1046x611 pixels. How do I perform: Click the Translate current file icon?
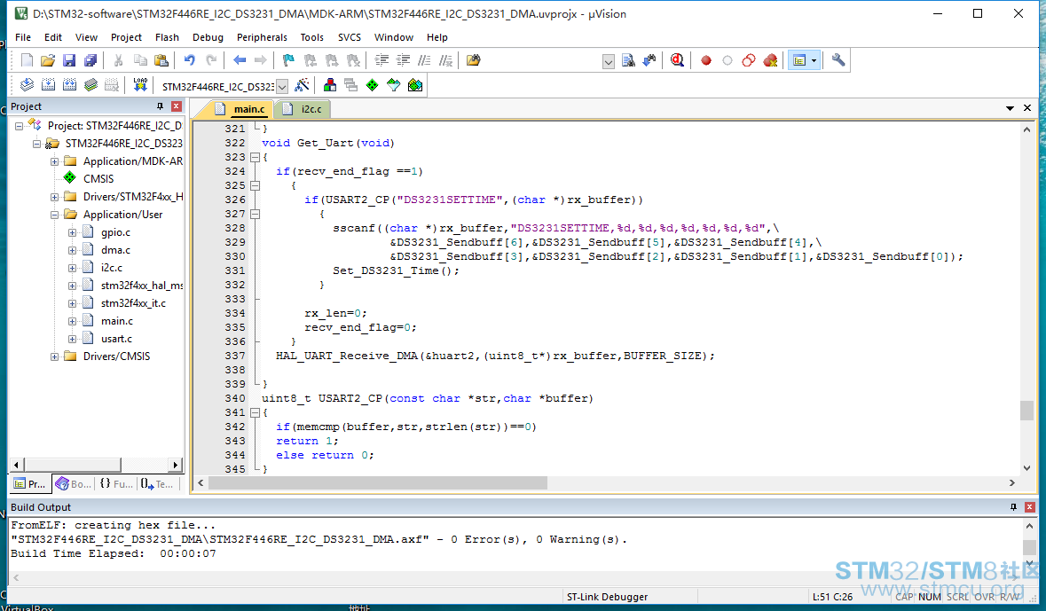[27, 85]
